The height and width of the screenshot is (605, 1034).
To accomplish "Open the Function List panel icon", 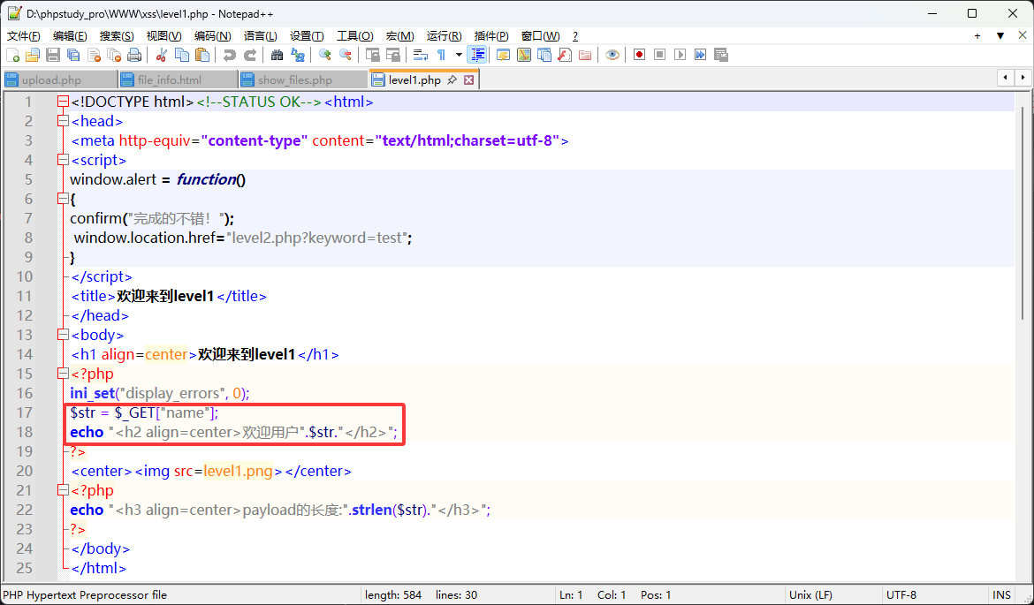I will point(565,55).
